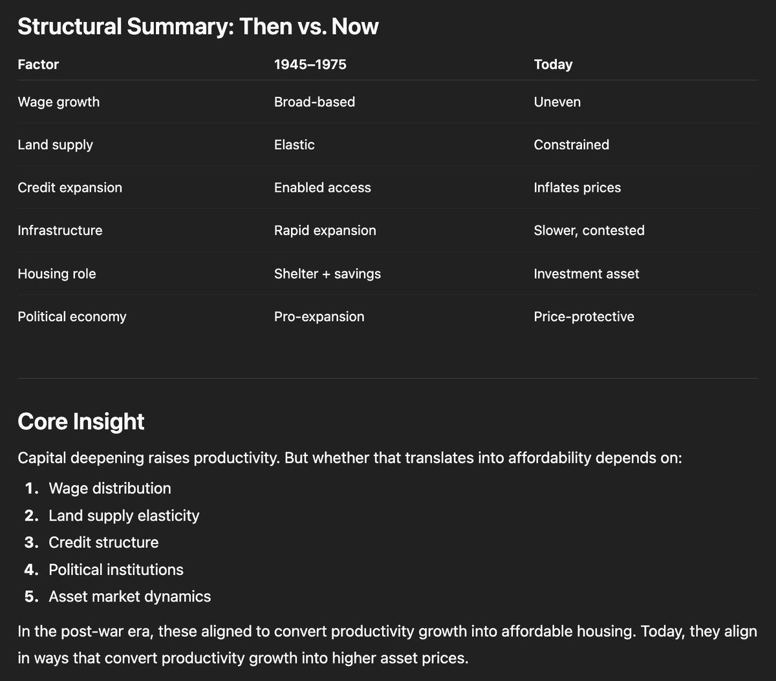Image resolution: width=776 pixels, height=681 pixels.
Task: Select the 'Credit expansion' row label
Action: (x=70, y=187)
